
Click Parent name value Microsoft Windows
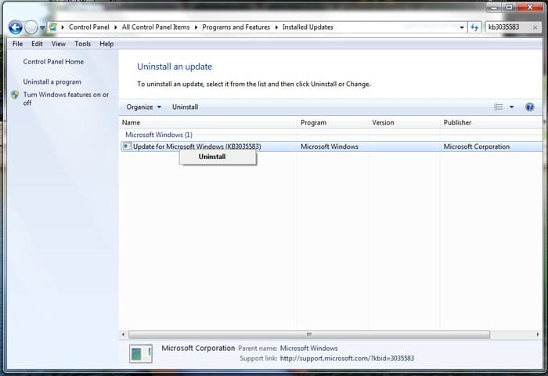point(308,349)
